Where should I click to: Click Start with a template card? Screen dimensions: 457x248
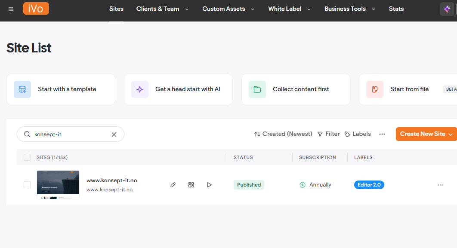click(61, 89)
